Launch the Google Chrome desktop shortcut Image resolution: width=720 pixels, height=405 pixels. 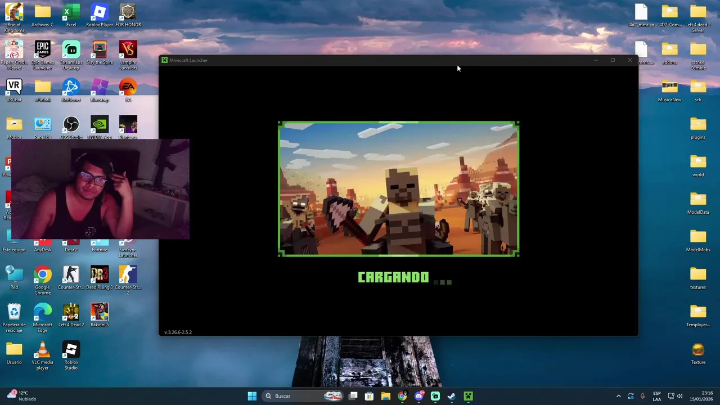click(42, 280)
